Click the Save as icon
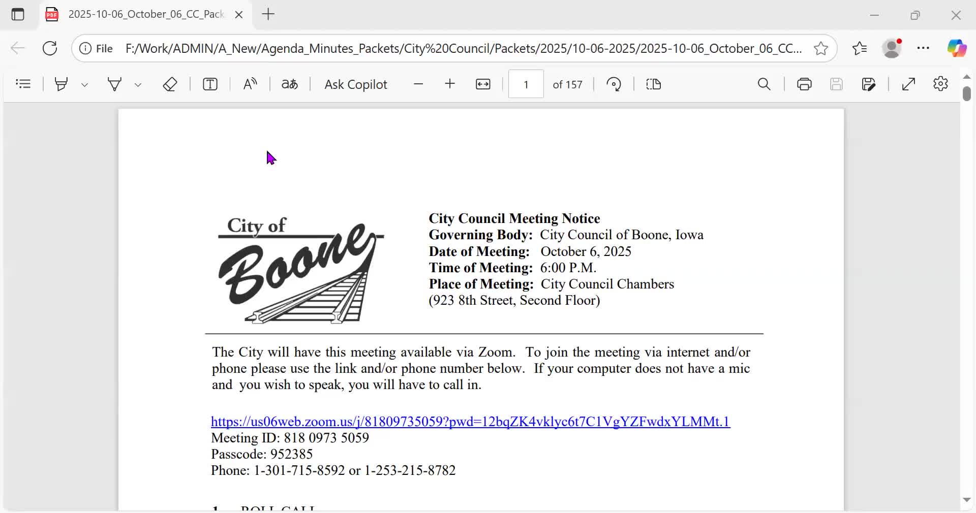 (x=869, y=84)
